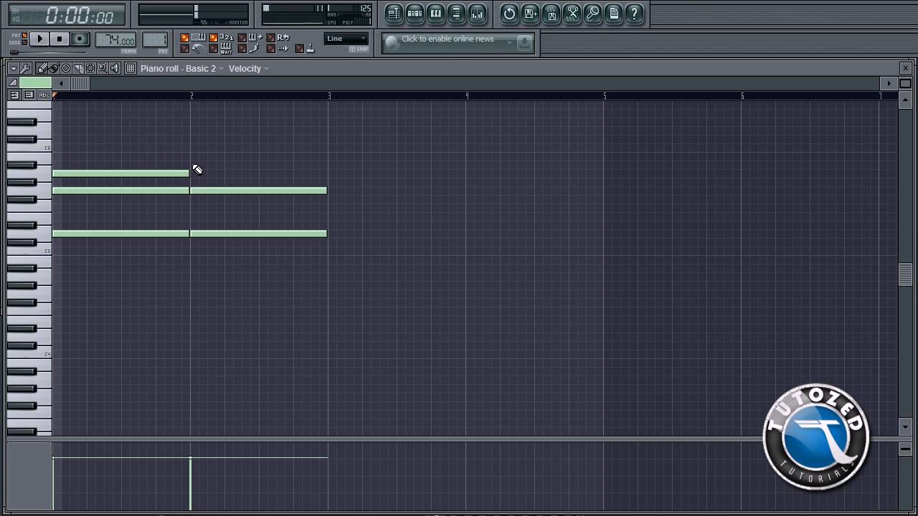Open the piano roll tools wrench
The width and height of the screenshot is (918, 516).
25,68
